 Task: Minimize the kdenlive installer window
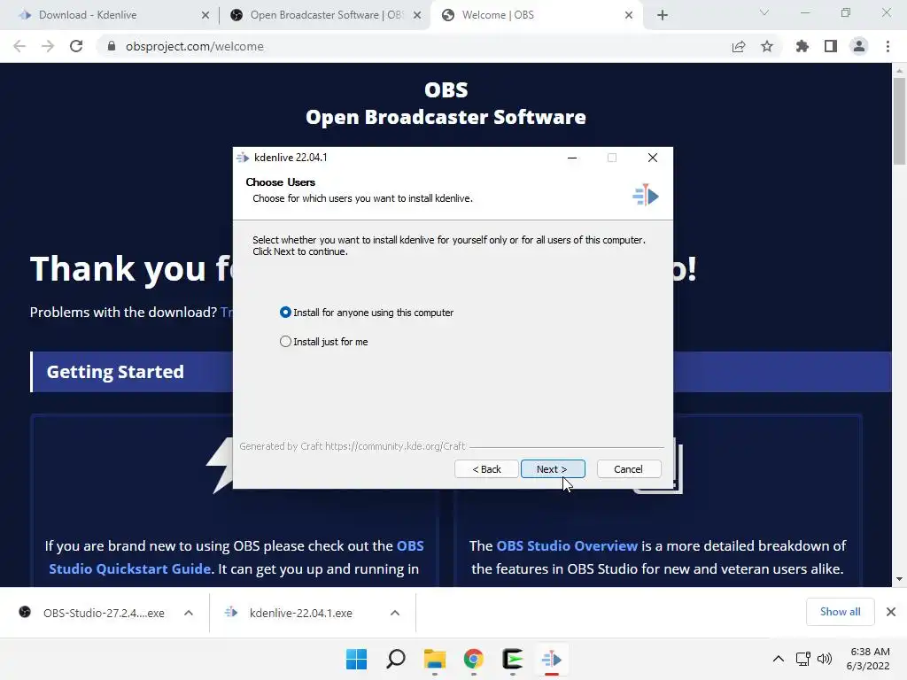coord(572,158)
